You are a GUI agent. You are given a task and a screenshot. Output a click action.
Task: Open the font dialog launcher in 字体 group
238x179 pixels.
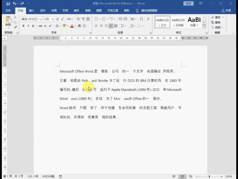click(x=90, y=33)
